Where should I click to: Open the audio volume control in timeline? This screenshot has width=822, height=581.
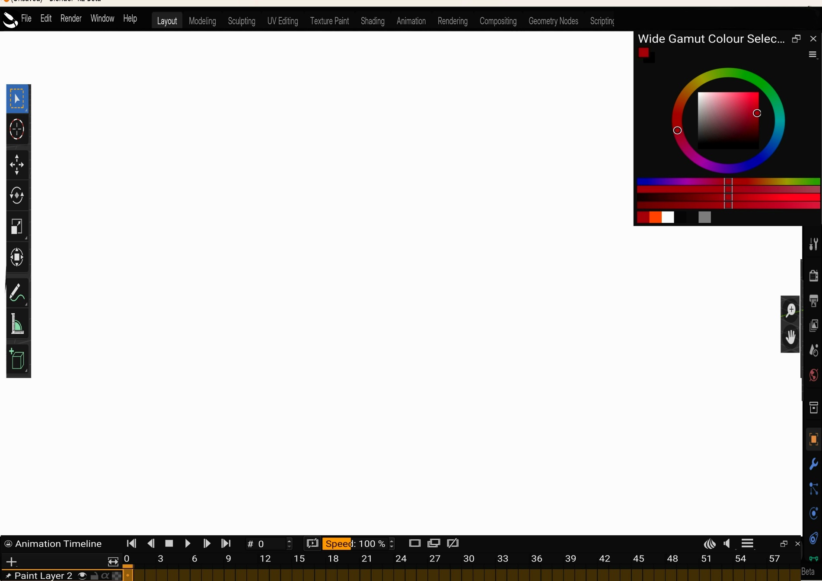coord(727,543)
